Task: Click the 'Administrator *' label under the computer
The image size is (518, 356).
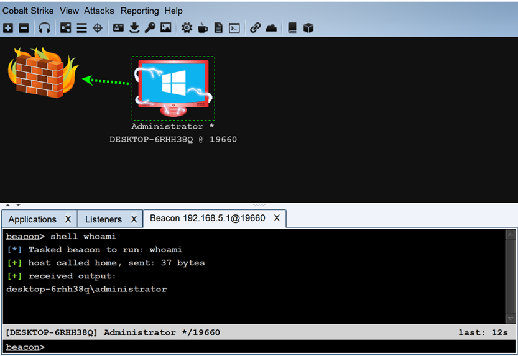Action: coord(172,126)
